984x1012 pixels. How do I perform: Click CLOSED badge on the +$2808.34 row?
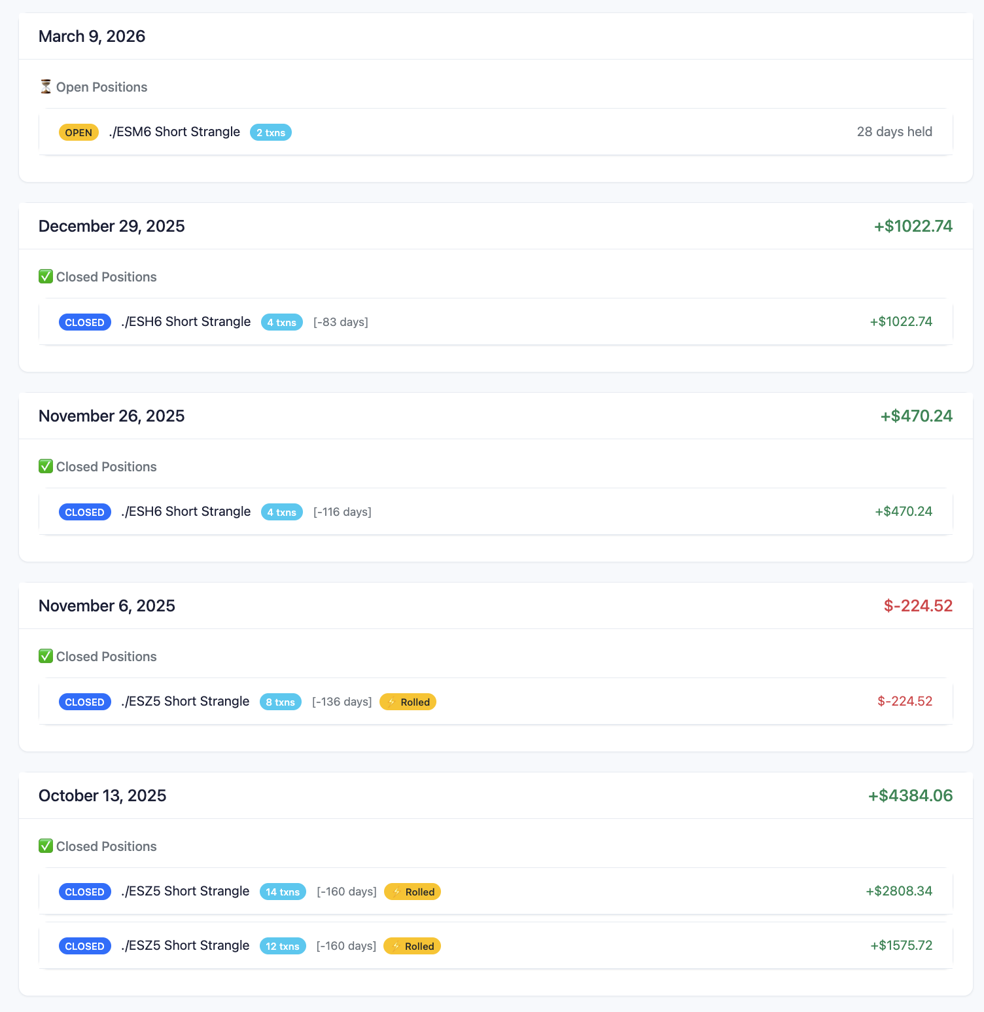[85, 892]
